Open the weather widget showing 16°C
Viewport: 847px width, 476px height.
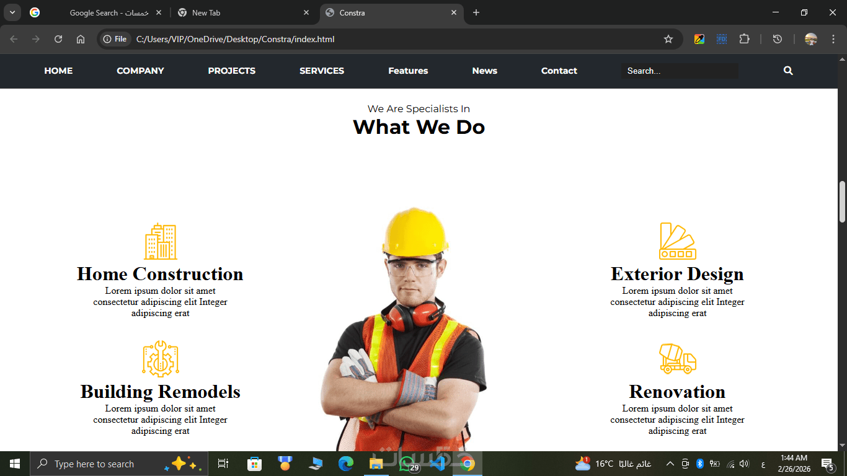click(613, 464)
